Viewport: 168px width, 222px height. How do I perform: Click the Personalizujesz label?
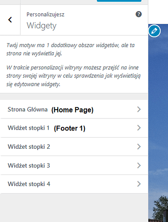click(x=45, y=15)
